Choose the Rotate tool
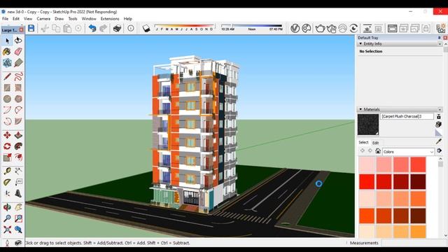Image resolution: width=448 pixels, height=252 pixels. 7,146
